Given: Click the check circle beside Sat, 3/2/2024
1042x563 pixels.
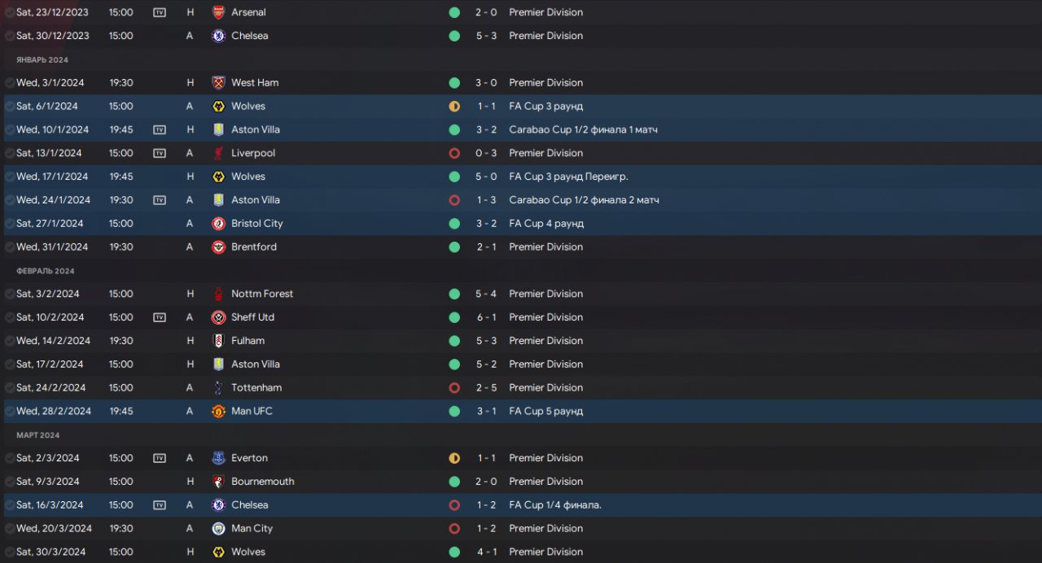Looking at the screenshot, I should coord(9,294).
